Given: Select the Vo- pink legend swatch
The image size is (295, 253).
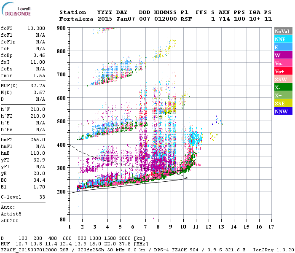Looking at the screenshot, I should point(283,63).
